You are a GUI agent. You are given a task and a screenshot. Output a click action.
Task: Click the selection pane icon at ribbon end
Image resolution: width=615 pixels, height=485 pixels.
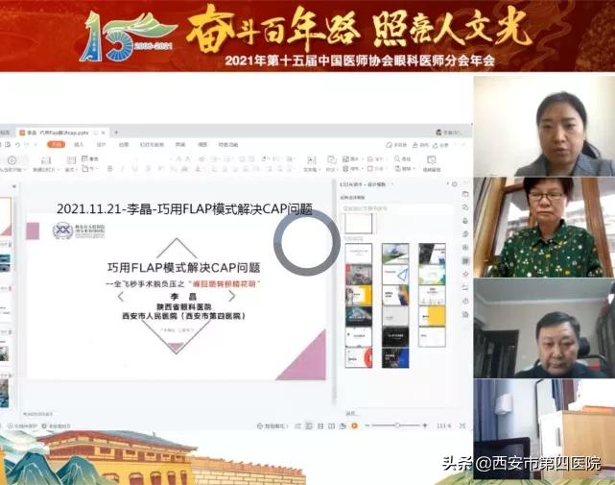tap(432, 160)
